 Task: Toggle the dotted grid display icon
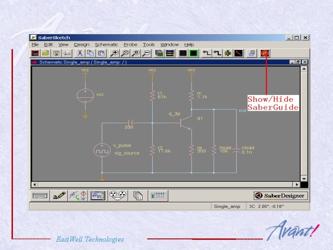[x=183, y=53]
